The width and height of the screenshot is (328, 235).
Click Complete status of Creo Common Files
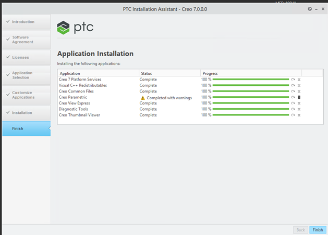(x=148, y=92)
